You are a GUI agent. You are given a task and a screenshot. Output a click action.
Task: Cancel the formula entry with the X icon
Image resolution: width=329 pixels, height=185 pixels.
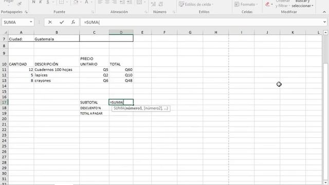50,22
